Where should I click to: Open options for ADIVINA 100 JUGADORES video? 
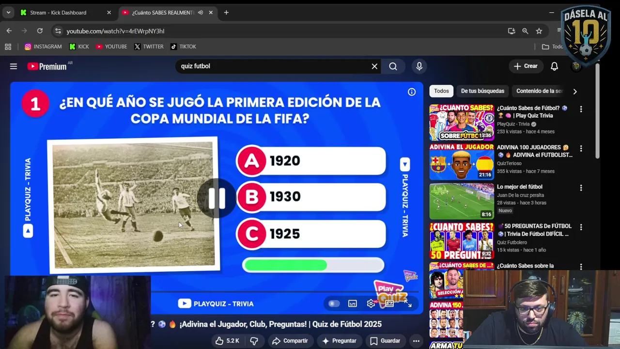pos(581,149)
